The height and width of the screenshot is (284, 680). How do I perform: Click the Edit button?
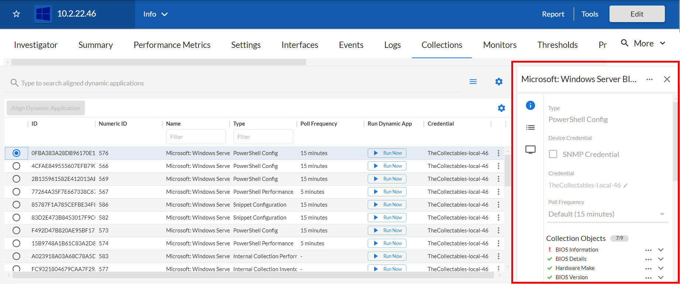(x=637, y=14)
